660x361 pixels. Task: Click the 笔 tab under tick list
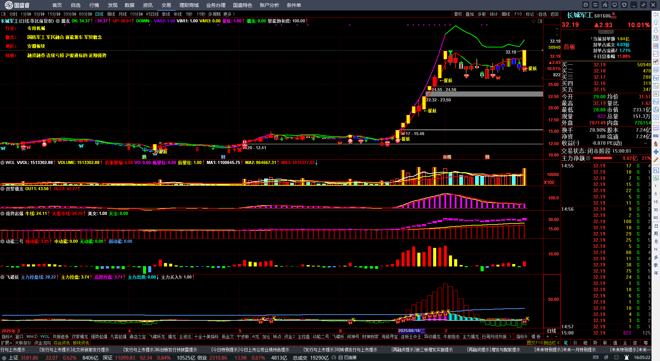coord(566,343)
